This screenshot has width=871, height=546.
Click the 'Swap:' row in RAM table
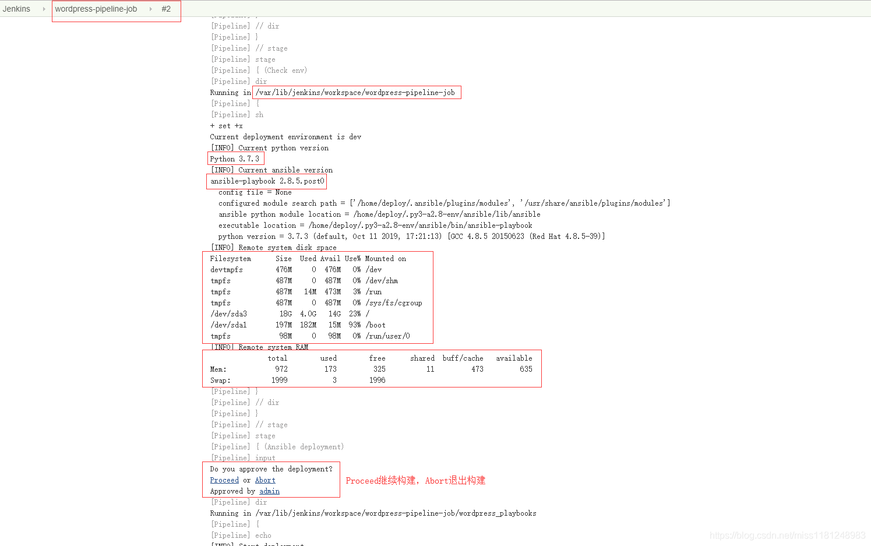click(298, 381)
